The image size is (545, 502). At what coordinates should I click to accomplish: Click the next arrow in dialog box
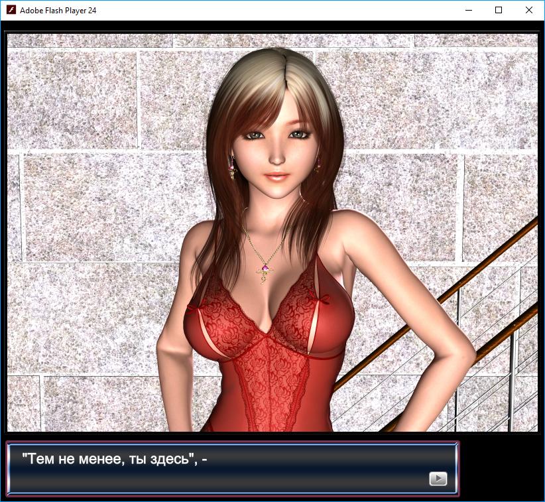pos(438,479)
